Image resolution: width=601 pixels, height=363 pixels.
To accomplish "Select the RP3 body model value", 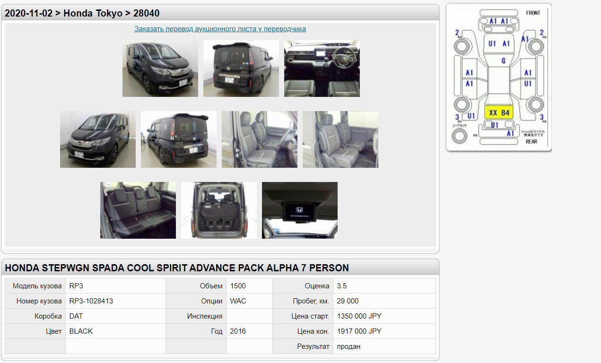I will (x=76, y=286).
